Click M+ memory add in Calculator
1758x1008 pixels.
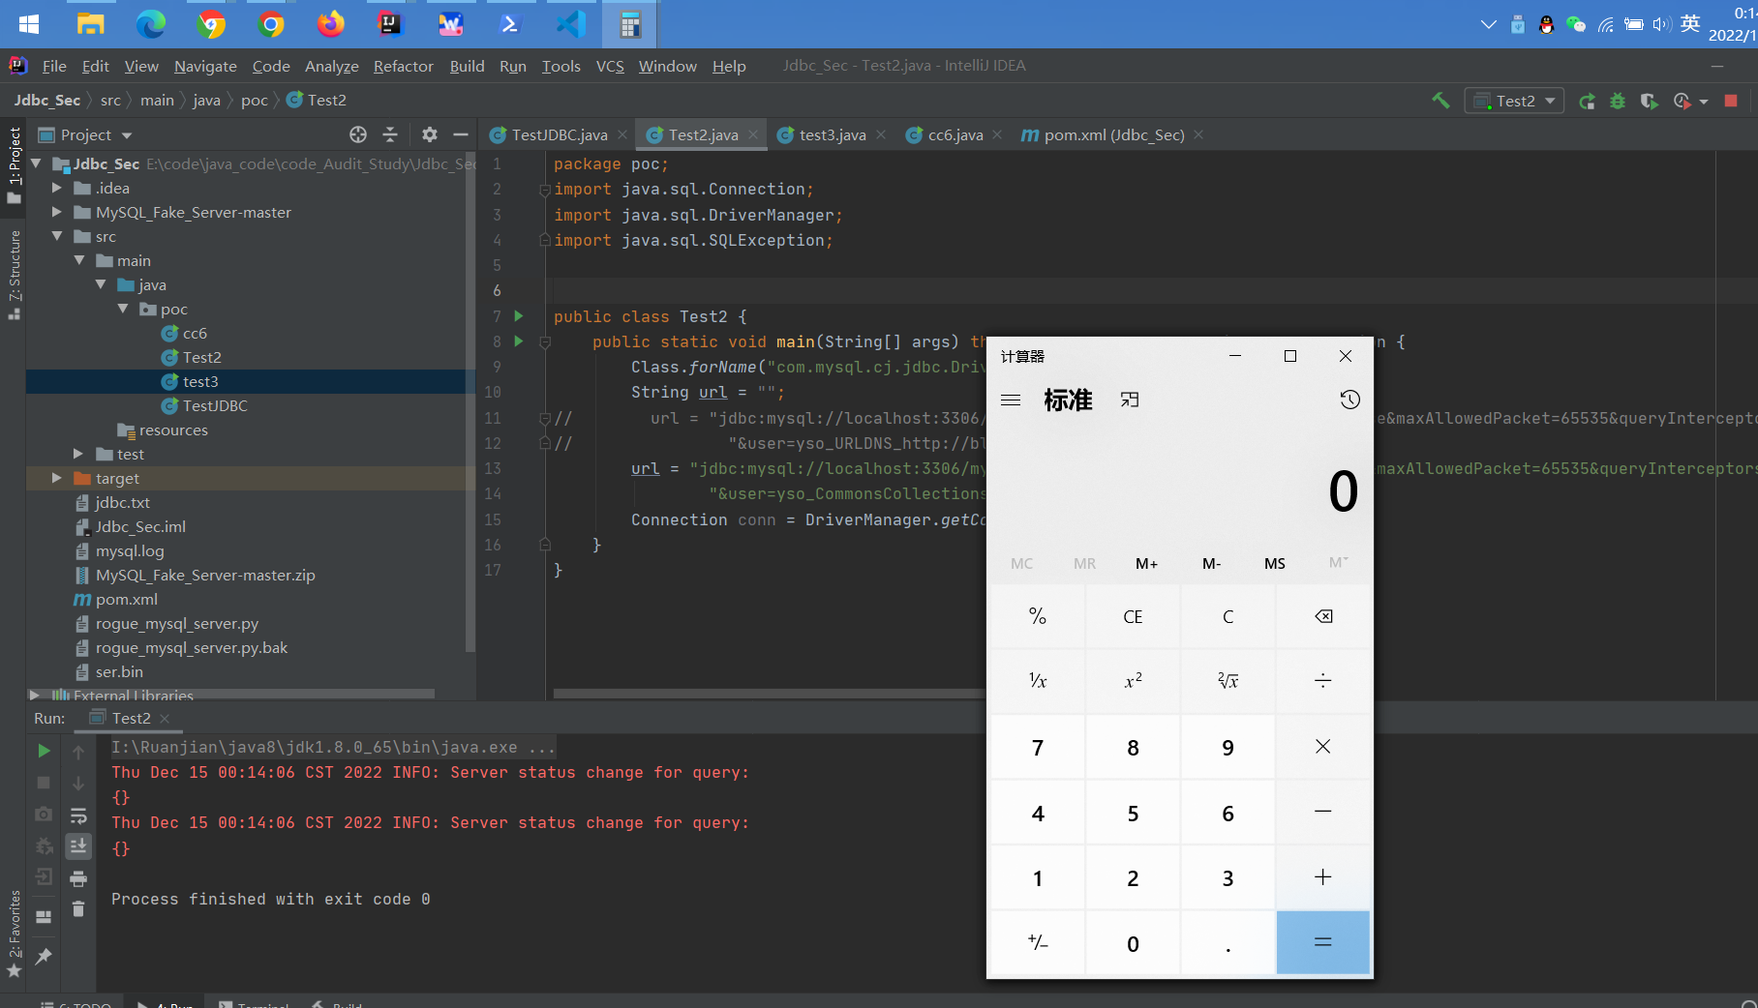point(1147,563)
